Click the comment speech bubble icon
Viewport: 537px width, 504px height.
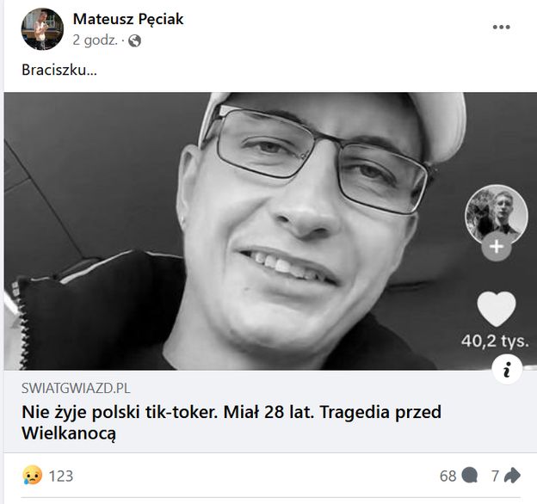[x=470, y=476]
